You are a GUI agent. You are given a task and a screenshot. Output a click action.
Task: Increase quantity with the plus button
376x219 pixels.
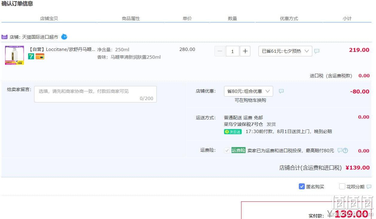click(245, 51)
